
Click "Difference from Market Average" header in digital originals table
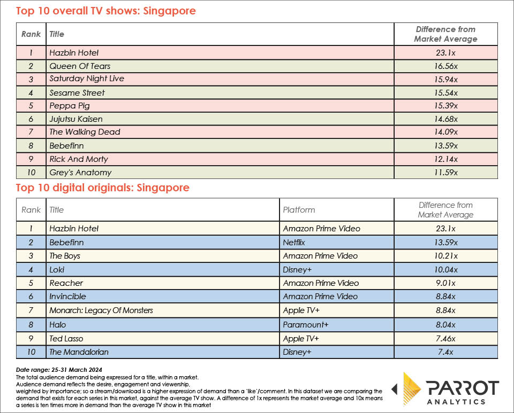pos(446,210)
